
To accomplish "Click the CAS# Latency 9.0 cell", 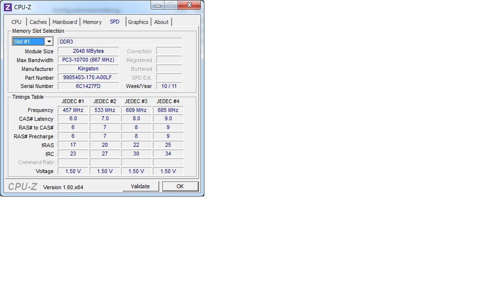I will click(x=168, y=118).
